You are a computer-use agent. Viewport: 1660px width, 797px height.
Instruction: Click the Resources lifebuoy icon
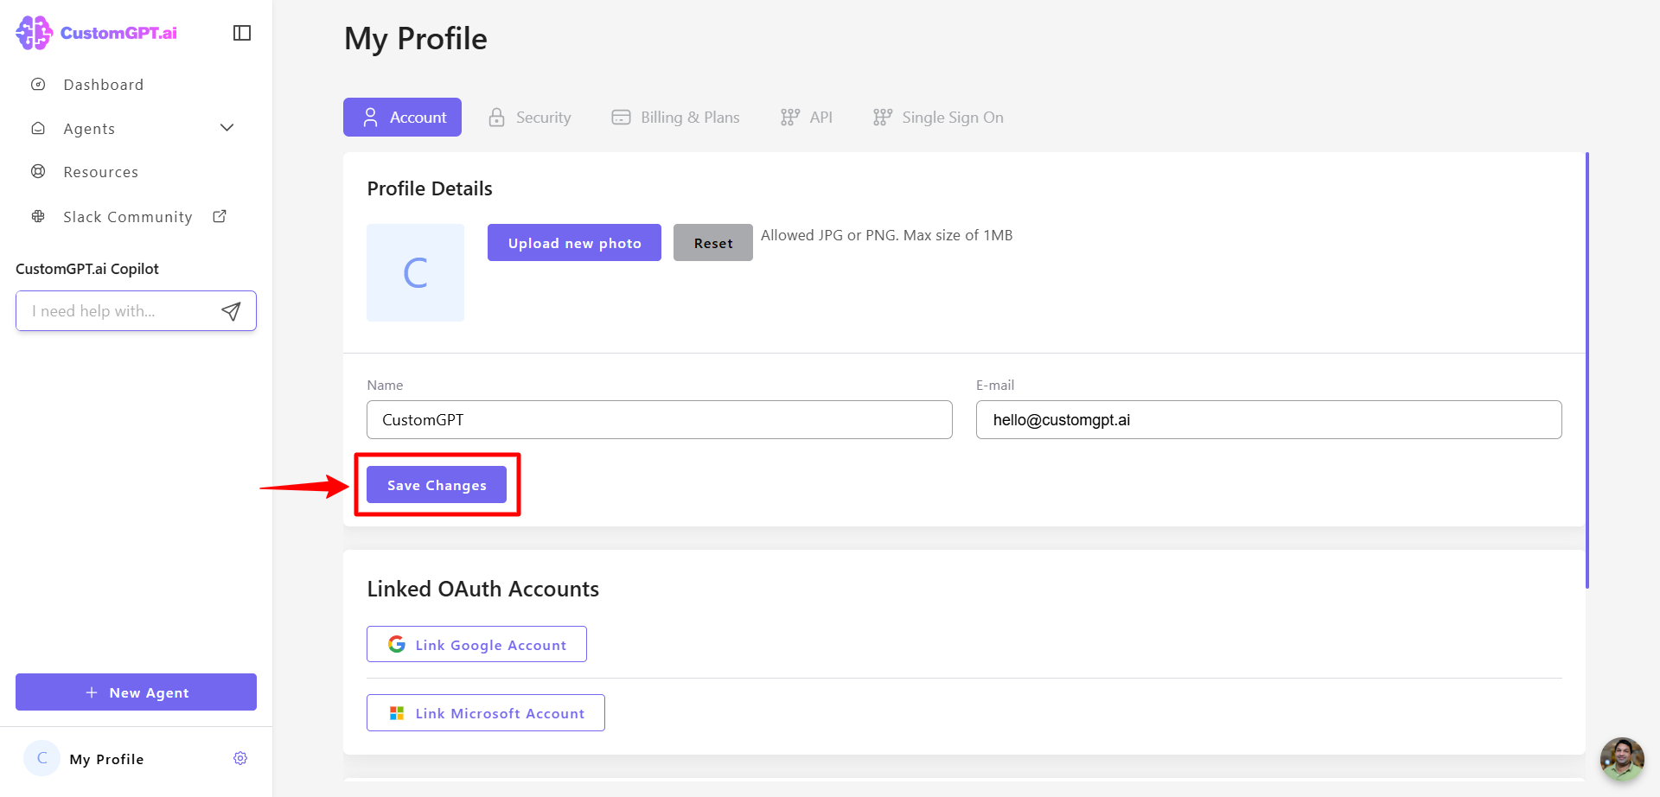click(38, 171)
